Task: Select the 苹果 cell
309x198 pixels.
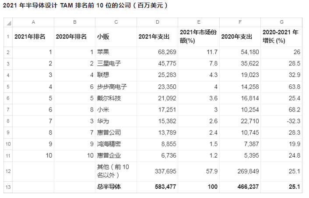Action: (116, 52)
